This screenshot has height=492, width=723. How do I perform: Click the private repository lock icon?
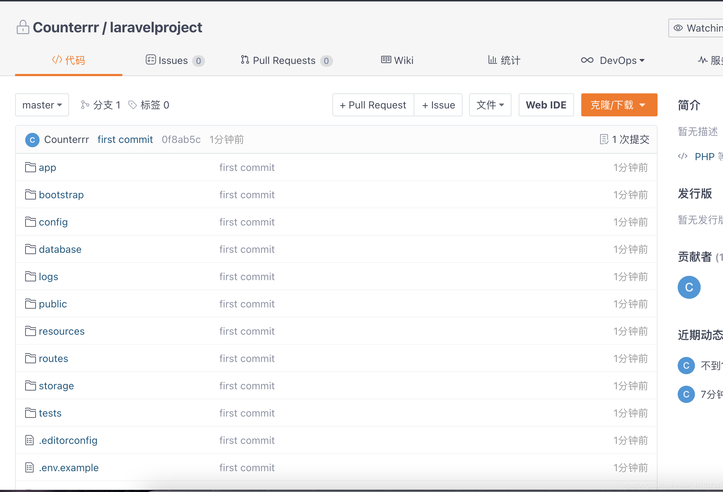click(23, 27)
